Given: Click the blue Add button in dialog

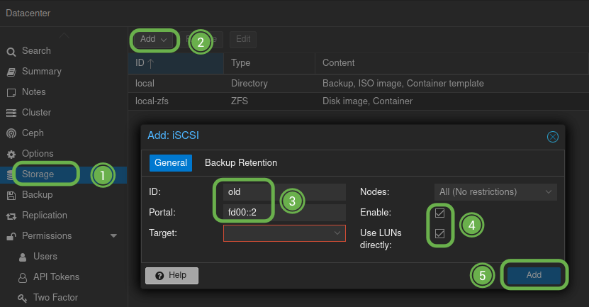Looking at the screenshot, I should pyautogui.click(x=534, y=275).
